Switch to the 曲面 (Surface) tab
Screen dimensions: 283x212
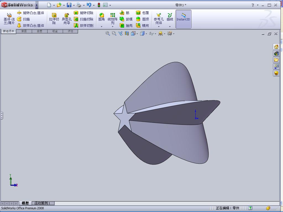pos(40,31)
